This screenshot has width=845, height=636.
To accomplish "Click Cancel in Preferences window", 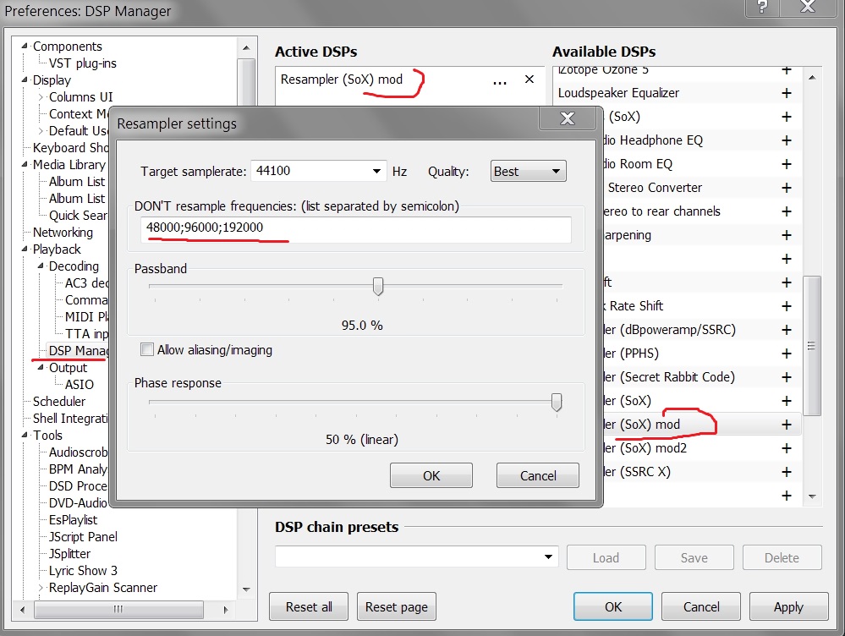I will click(701, 607).
